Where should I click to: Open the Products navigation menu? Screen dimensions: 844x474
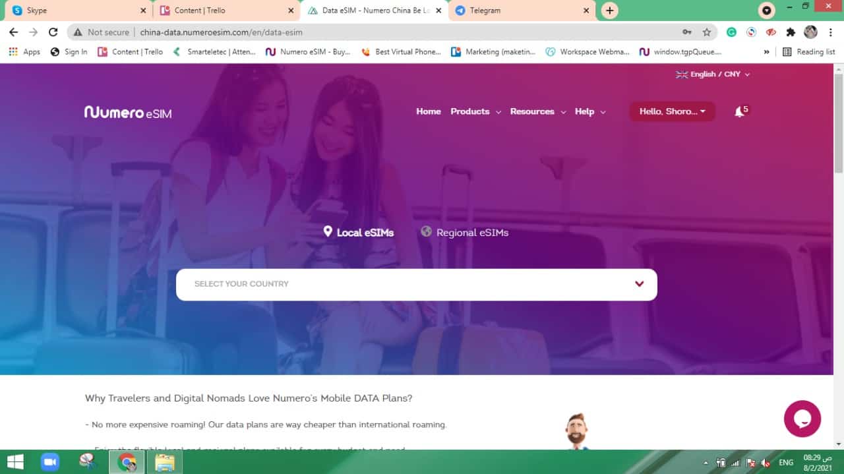[x=475, y=111]
